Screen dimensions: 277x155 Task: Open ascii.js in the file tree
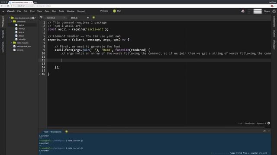point(21,25)
